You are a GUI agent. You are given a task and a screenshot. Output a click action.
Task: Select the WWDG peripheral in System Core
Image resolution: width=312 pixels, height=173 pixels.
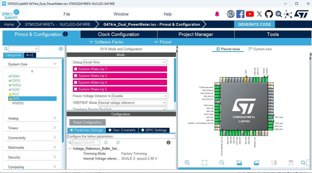pyautogui.click(x=18, y=103)
